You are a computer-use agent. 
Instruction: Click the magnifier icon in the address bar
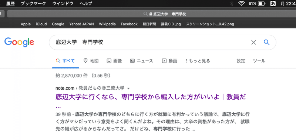(x=145, y=14)
